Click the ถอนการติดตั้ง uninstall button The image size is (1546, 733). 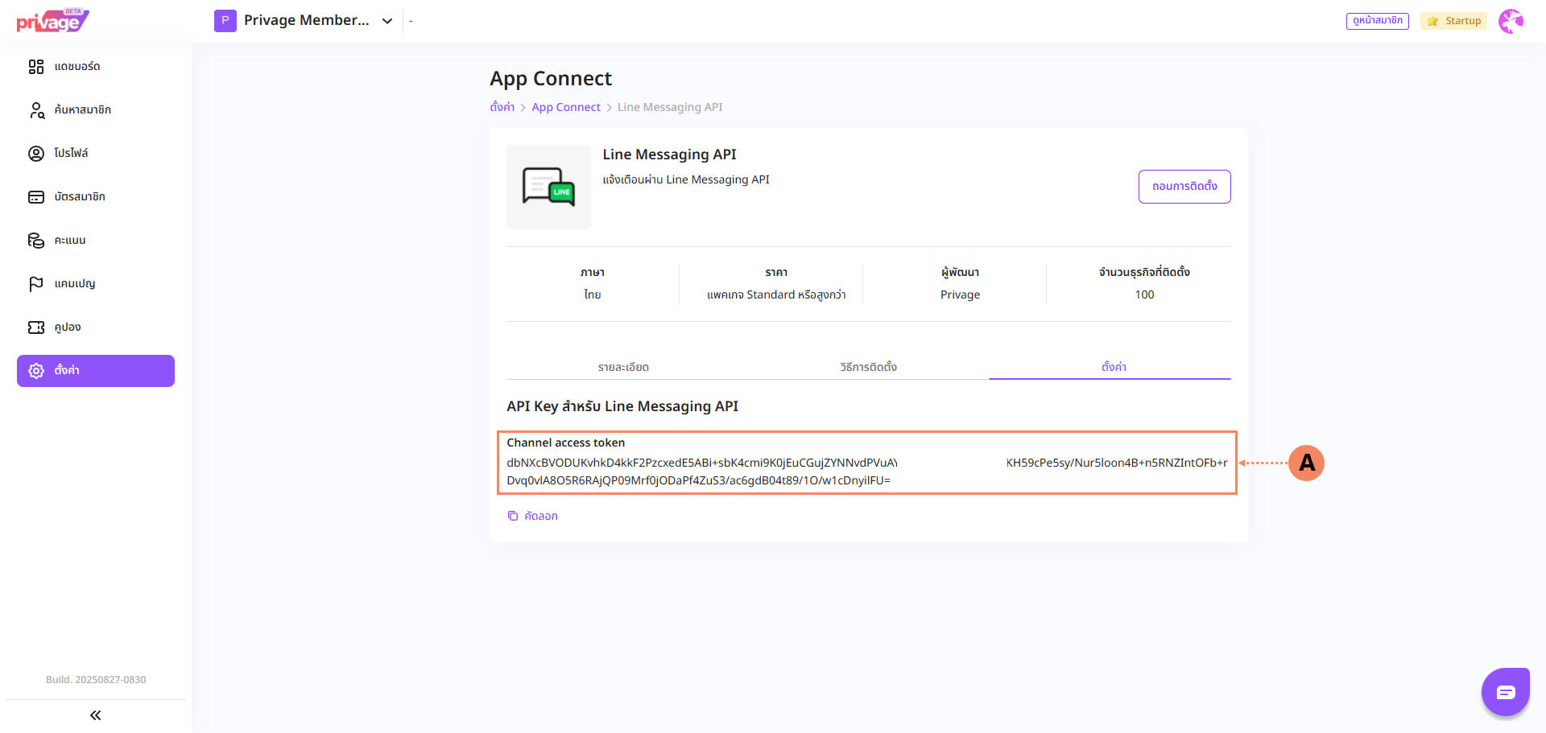1184,187
